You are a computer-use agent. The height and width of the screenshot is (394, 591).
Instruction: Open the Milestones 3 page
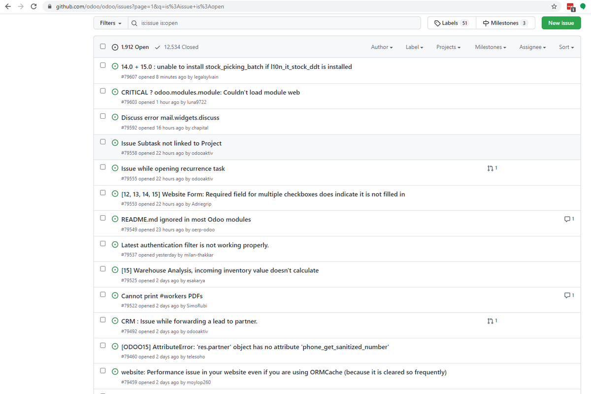tap(505, 23)
